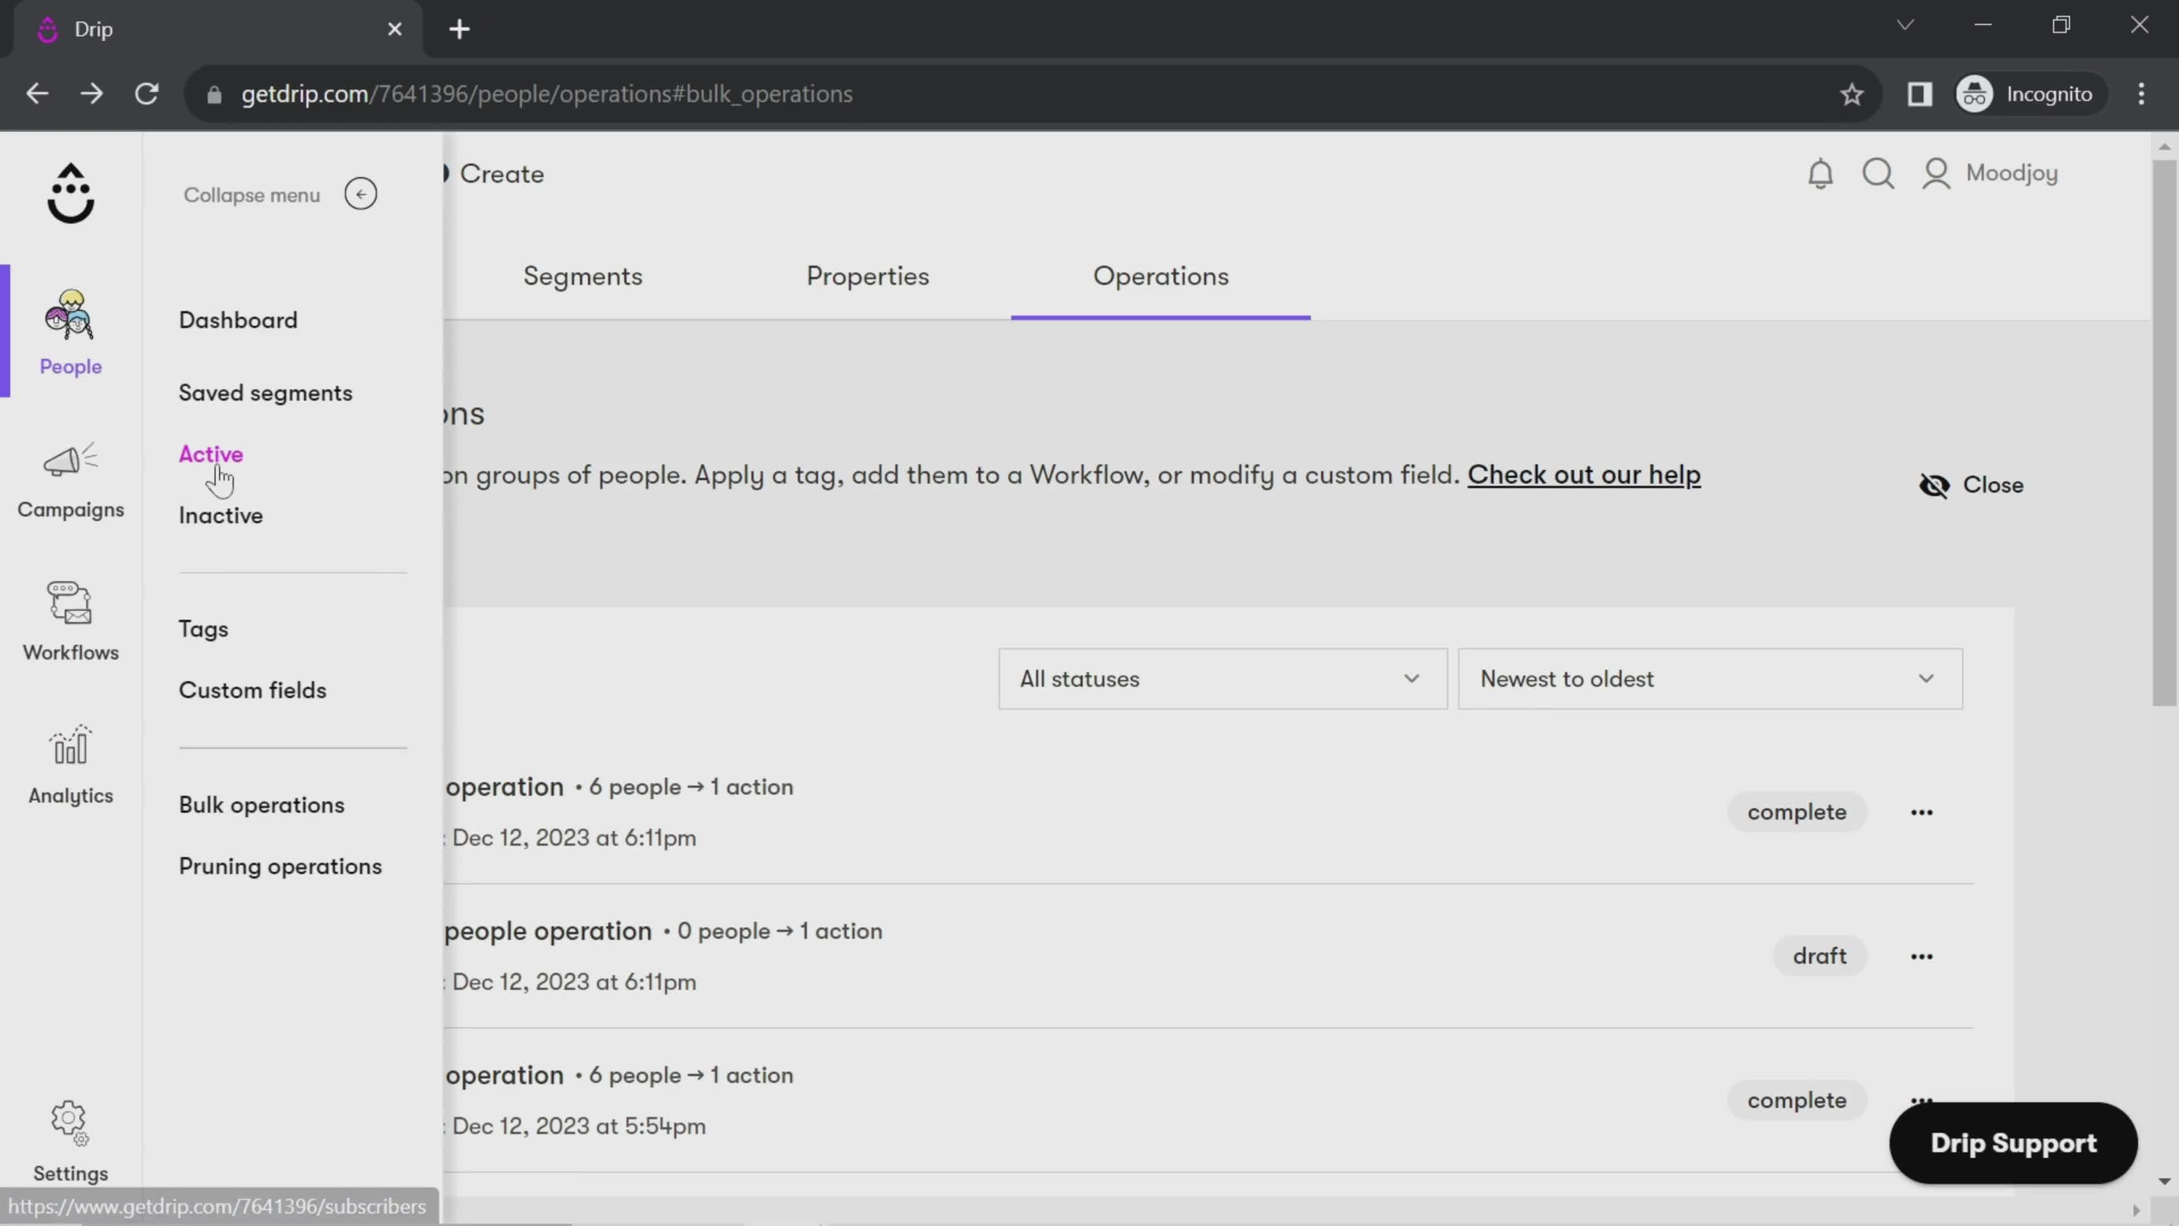Viewport: 2179px width, 1226px height.
Task: Collapse the menu with arrow icon
Action: (360, 195)
